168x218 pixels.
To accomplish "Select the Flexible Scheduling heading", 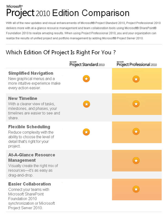I will [x=29, y=127].
